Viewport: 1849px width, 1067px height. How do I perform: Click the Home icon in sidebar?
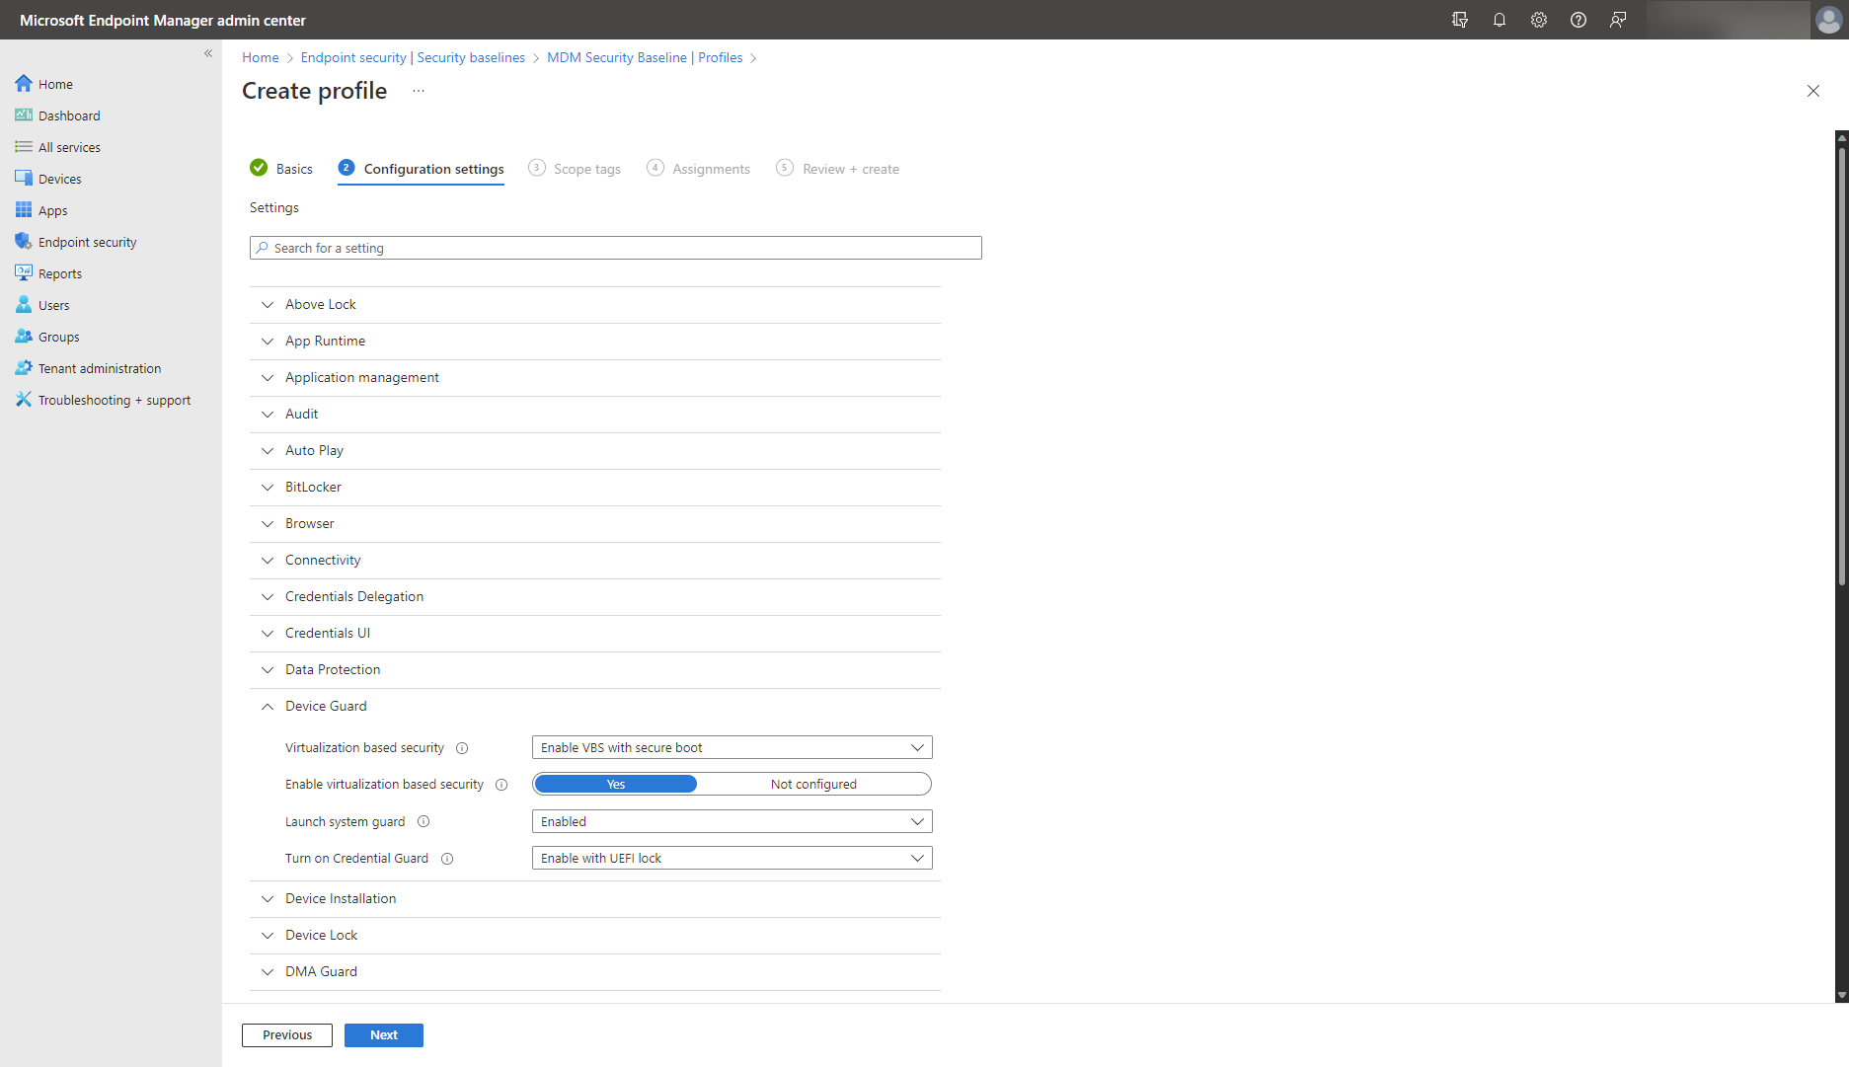(x=24, y=84)
